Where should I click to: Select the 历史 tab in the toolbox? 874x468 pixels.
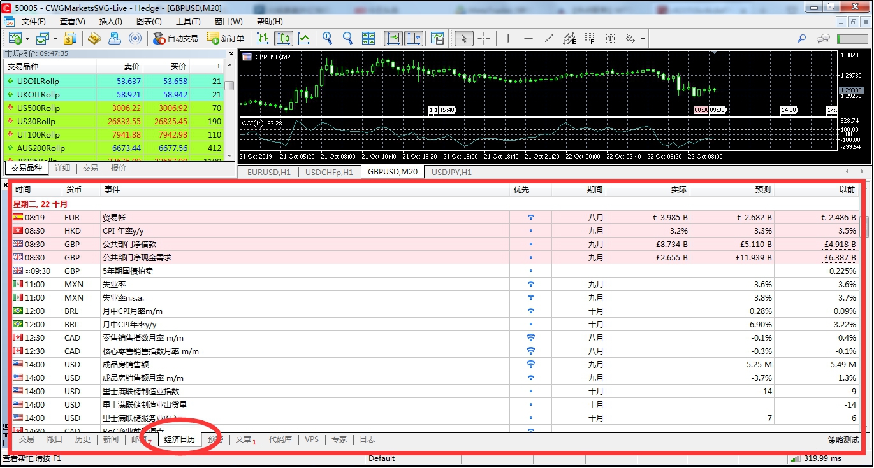point(83,439)
